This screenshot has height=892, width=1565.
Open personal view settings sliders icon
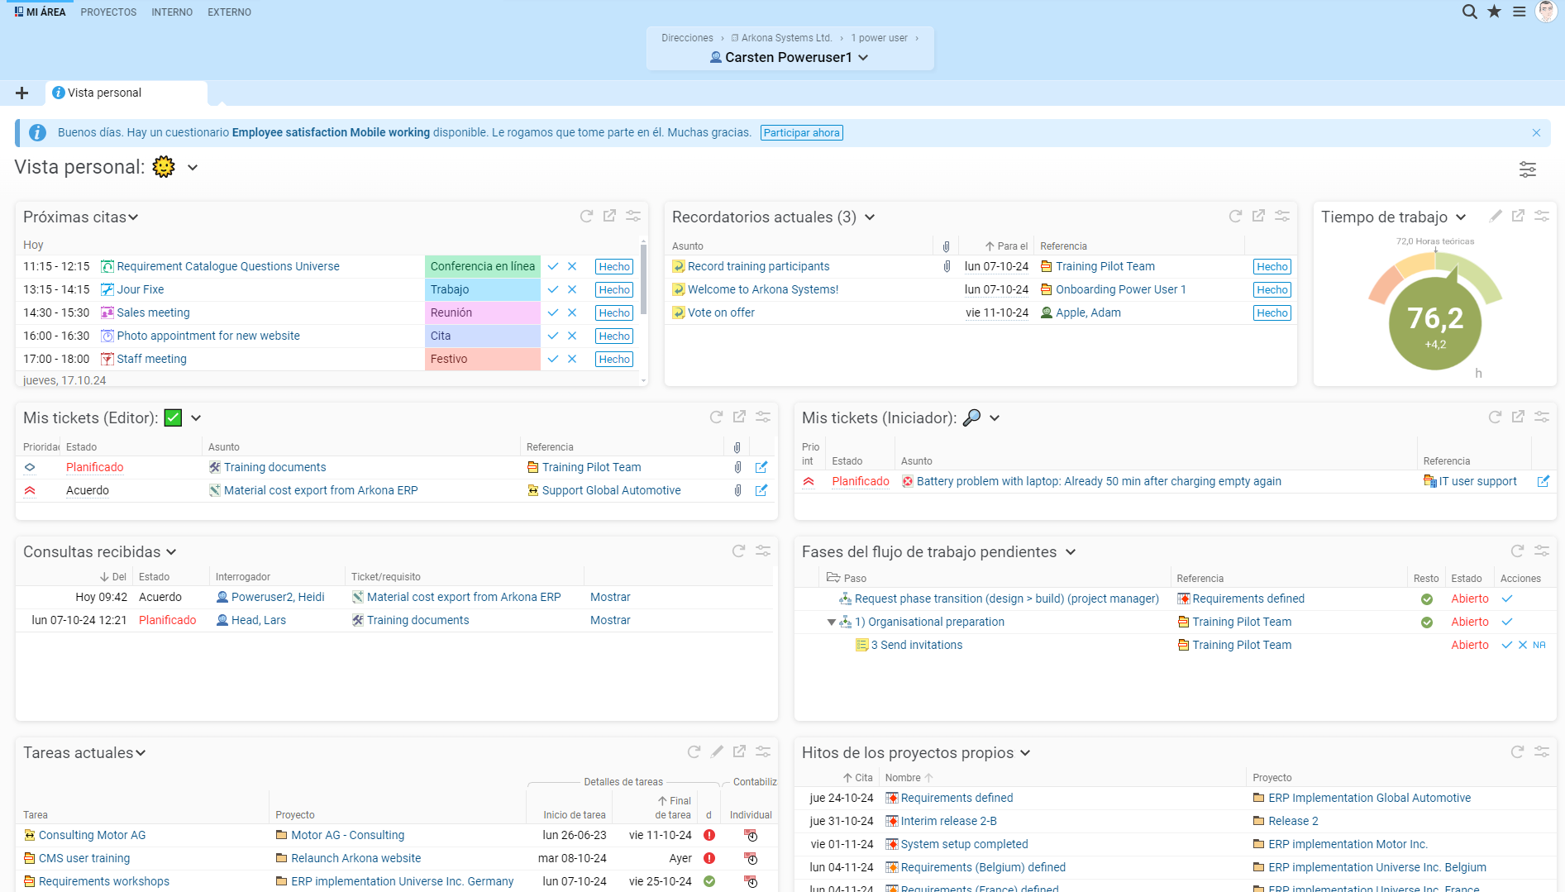pos(1527,169)
